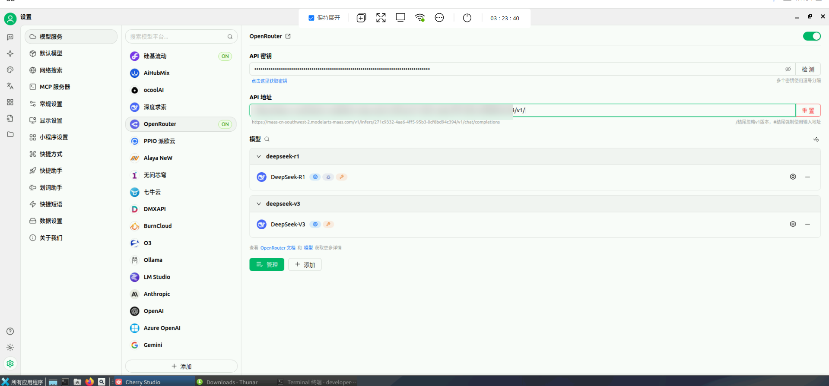829x386 pixels.
Task: Open the help question-mark icon
Action: 10,331
